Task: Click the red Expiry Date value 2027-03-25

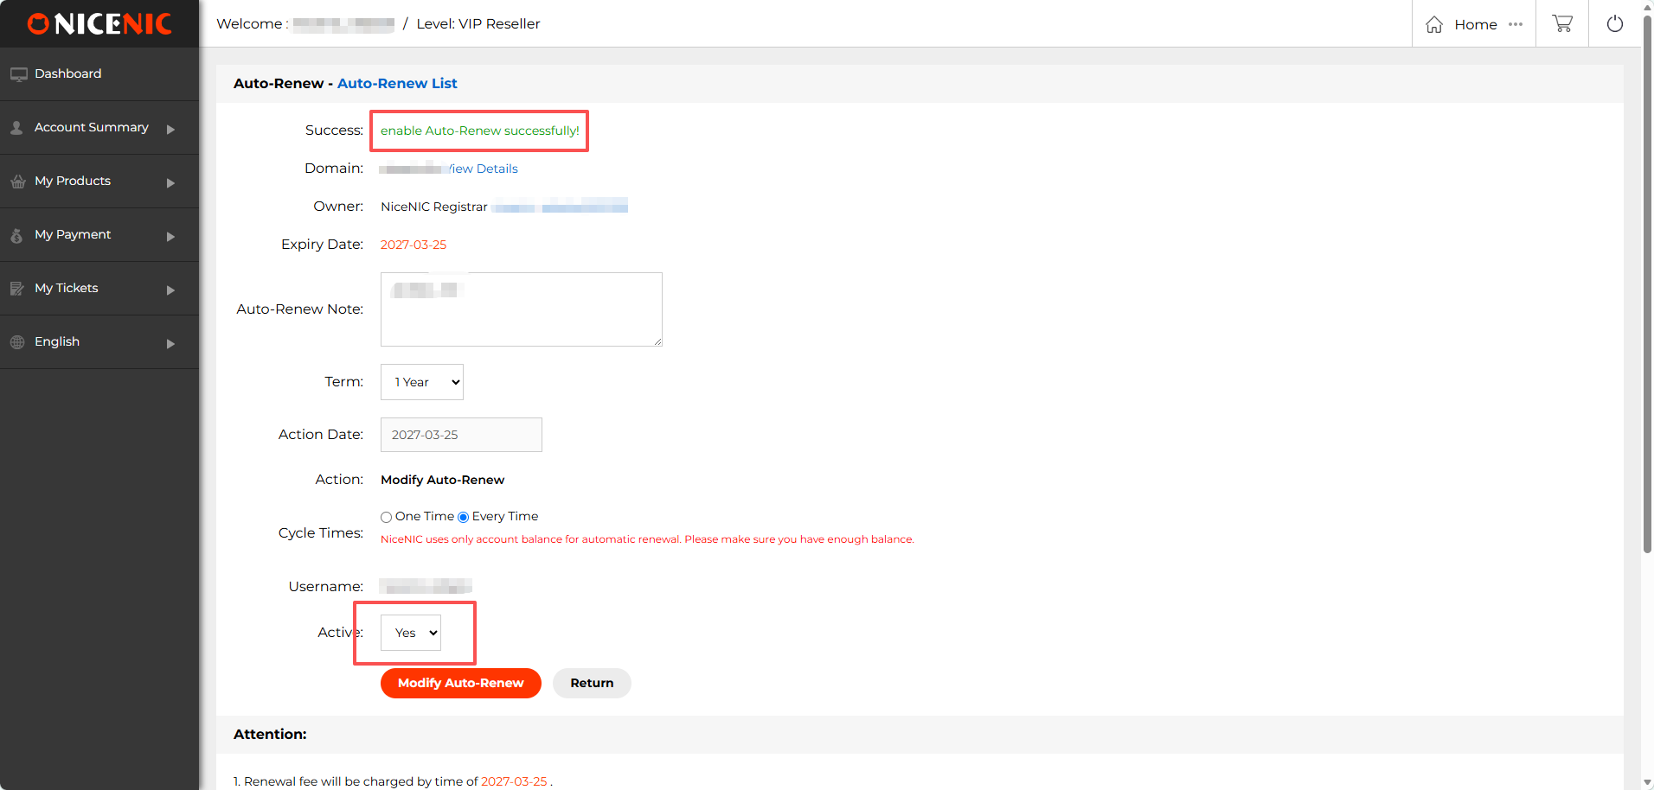Action: (x=413, y=245)
